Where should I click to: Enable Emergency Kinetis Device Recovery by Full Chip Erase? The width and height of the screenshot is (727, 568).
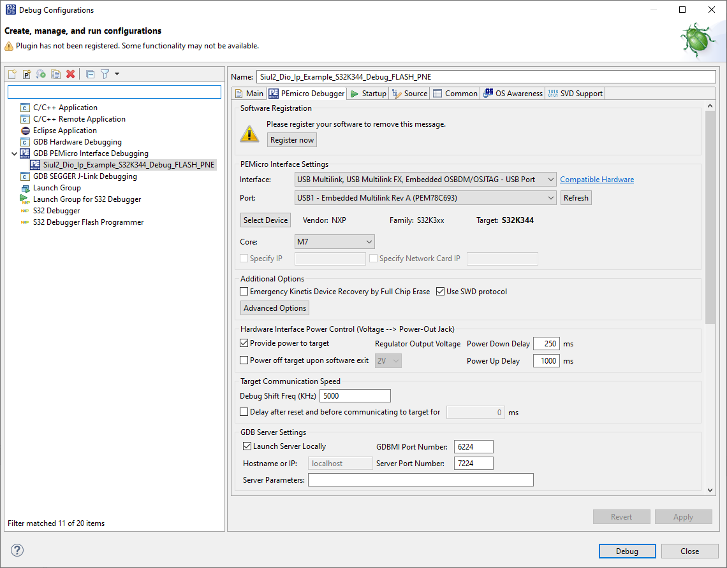244,291
